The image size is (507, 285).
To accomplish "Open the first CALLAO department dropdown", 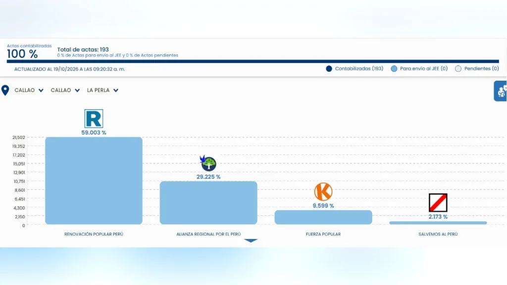I will (29, 90).
